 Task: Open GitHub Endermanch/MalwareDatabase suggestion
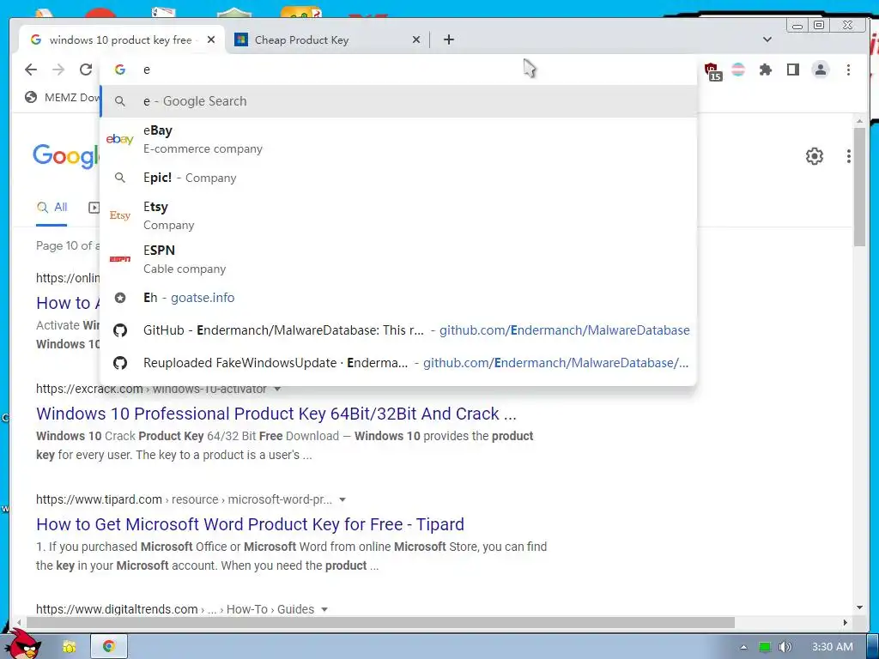click(x=398, y=330)
